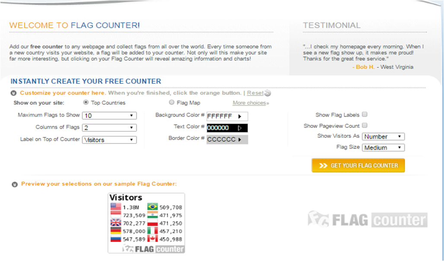
Task: Click the Italy flag in preview
Action: (x=152, y=230)
